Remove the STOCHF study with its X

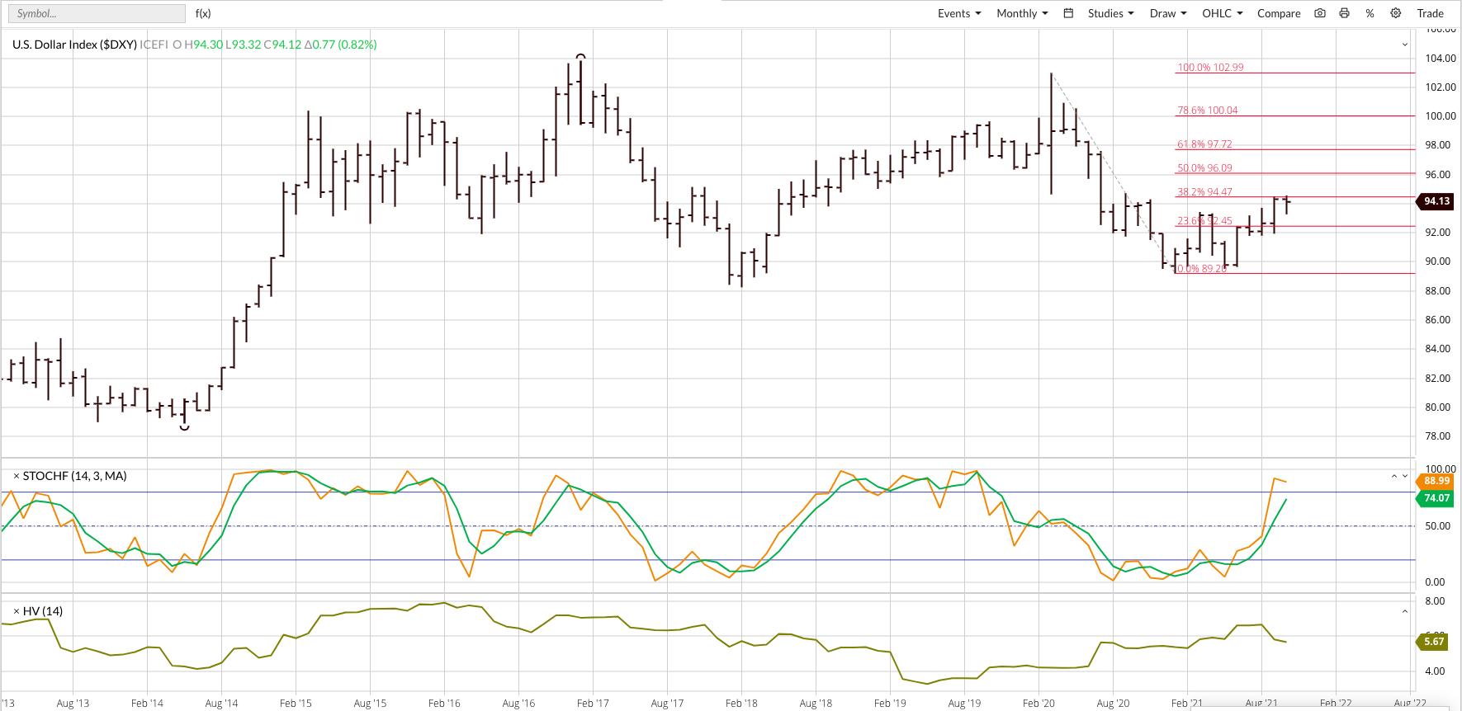(16, 476)
